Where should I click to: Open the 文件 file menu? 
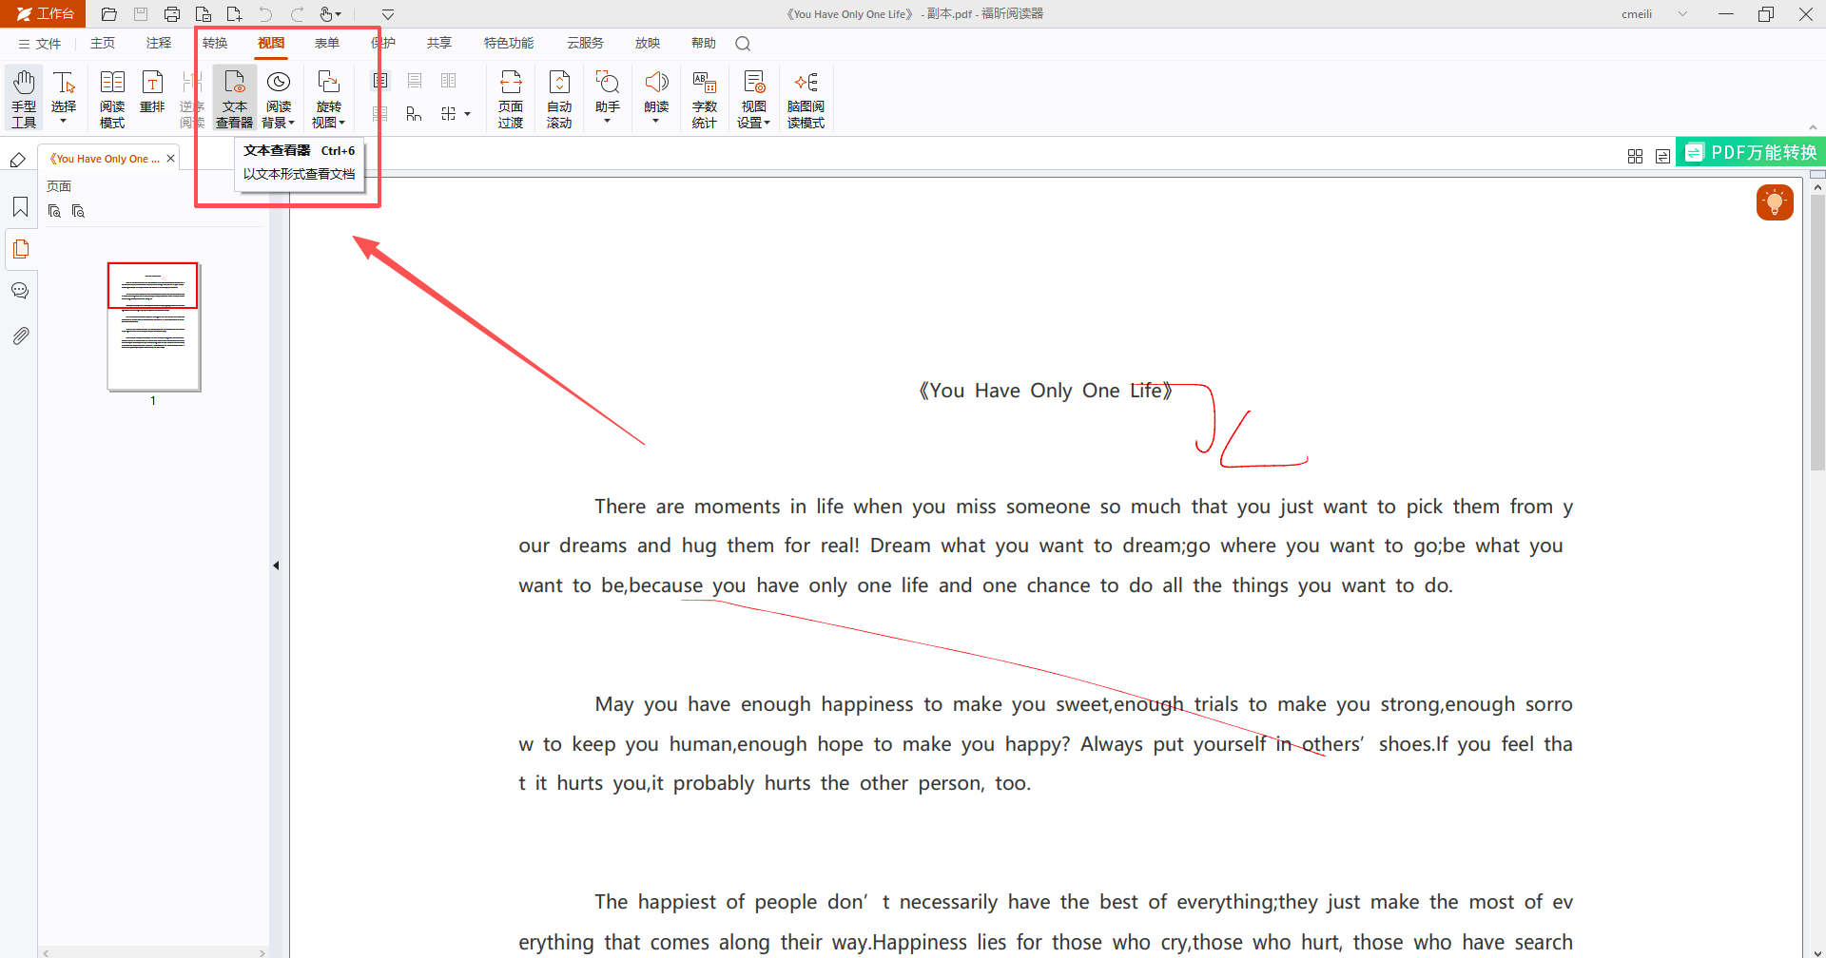pos(40,44)
